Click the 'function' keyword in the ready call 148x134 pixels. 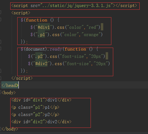(75, 49)
